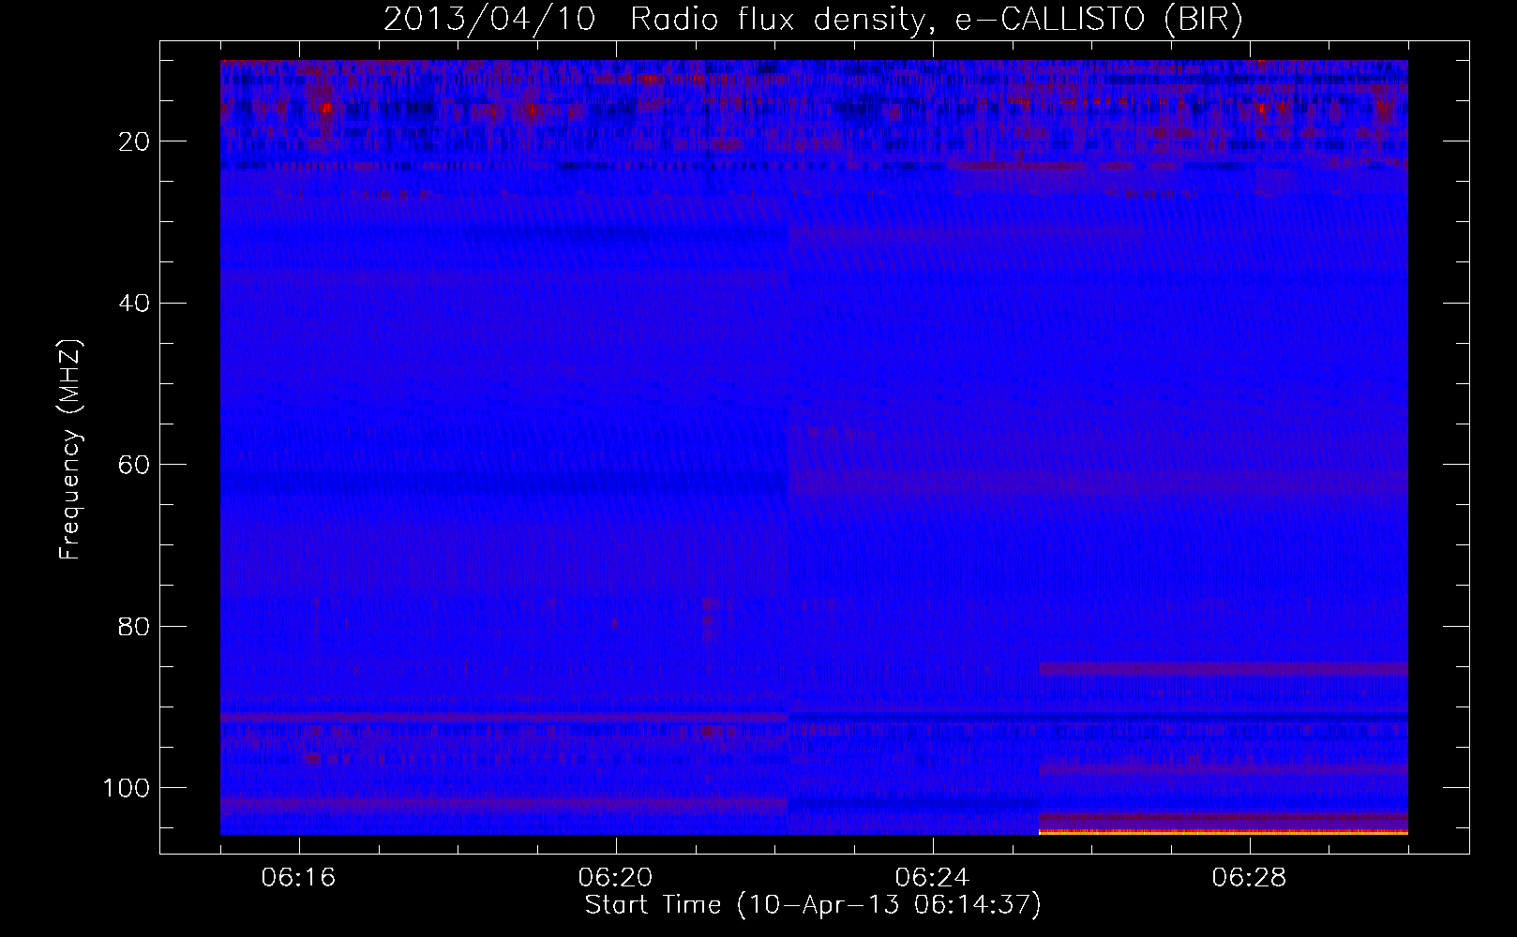Select the 06:20 time tick label
The width and height of the screenshot is (1517, 937).
[616, 878]
